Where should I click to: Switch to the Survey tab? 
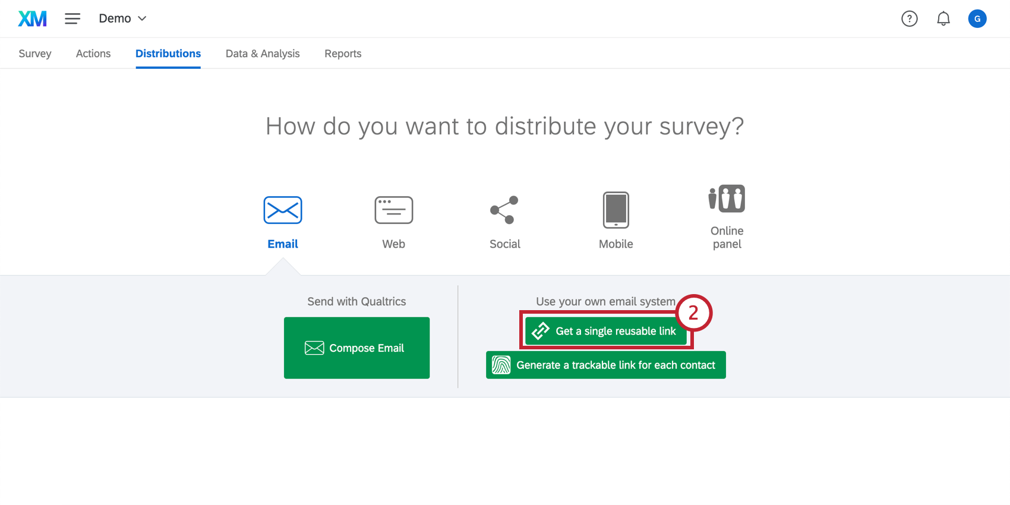[x=35, y=53]
